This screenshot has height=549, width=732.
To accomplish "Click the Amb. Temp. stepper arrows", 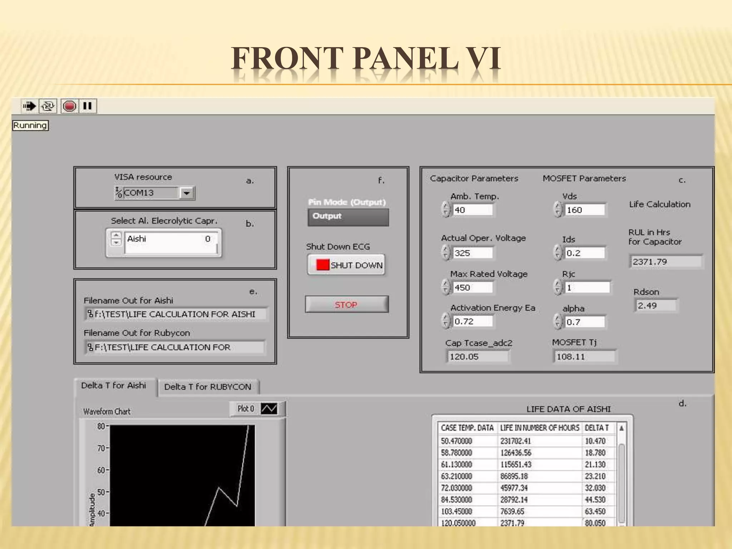I will click(x=446, y=209).
